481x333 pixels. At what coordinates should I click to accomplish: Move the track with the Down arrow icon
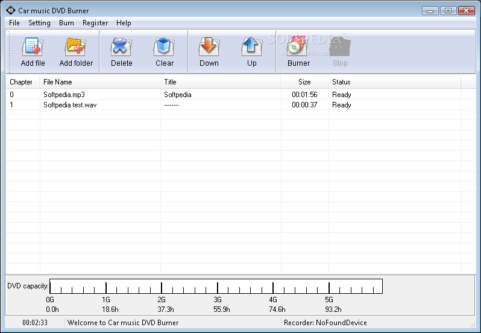[209, 47]
